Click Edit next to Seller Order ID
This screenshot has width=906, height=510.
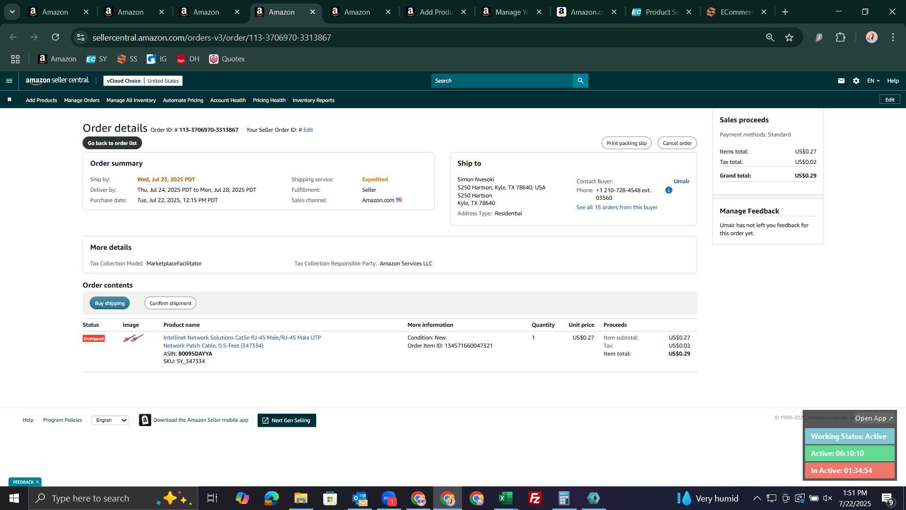pyautogui.click(x=308, y=130)
